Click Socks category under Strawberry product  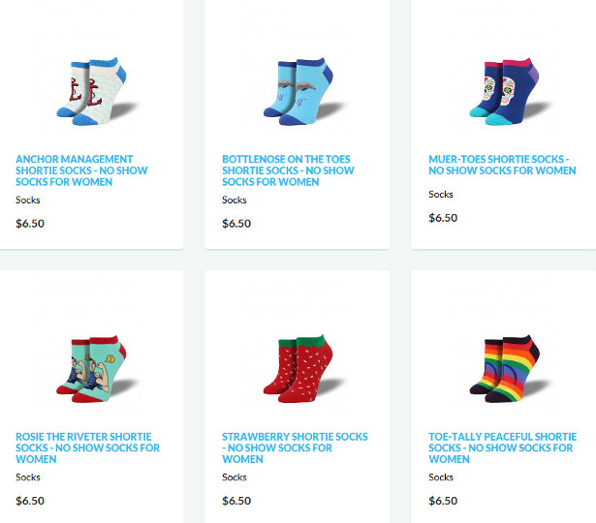[235, 477]
